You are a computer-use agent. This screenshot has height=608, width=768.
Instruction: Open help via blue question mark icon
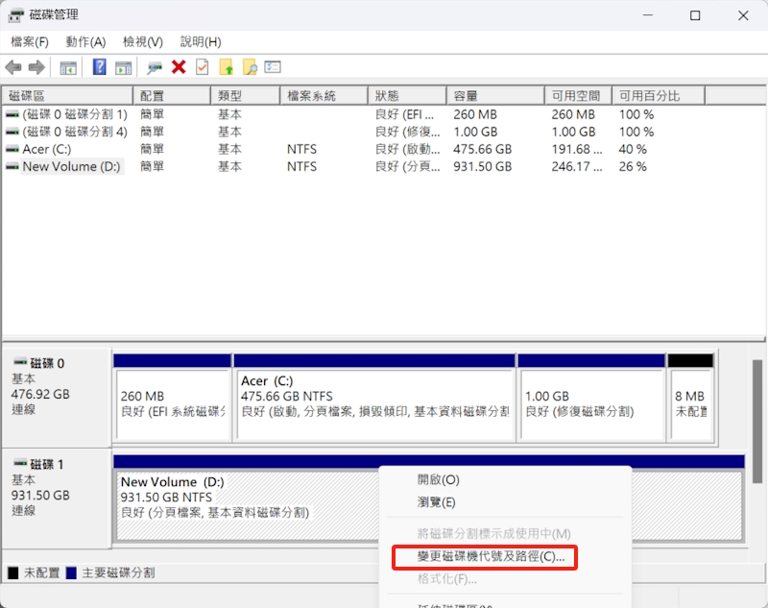tap(99, 67)
